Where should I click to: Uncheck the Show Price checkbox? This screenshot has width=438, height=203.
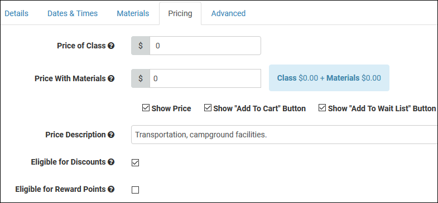point(146,108)
